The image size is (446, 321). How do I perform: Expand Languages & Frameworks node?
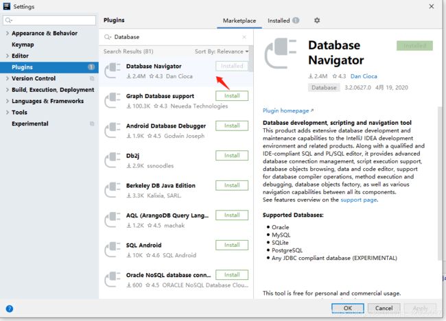8,102
